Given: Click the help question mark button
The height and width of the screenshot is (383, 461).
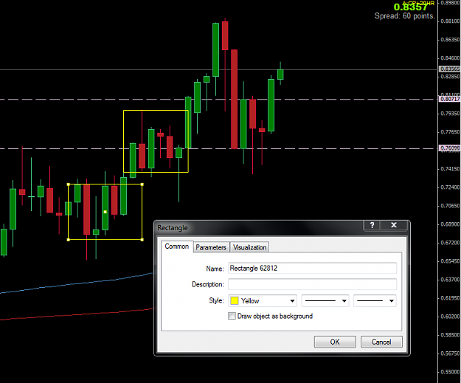Looking at the screenshot, I should tap(372, 225).
